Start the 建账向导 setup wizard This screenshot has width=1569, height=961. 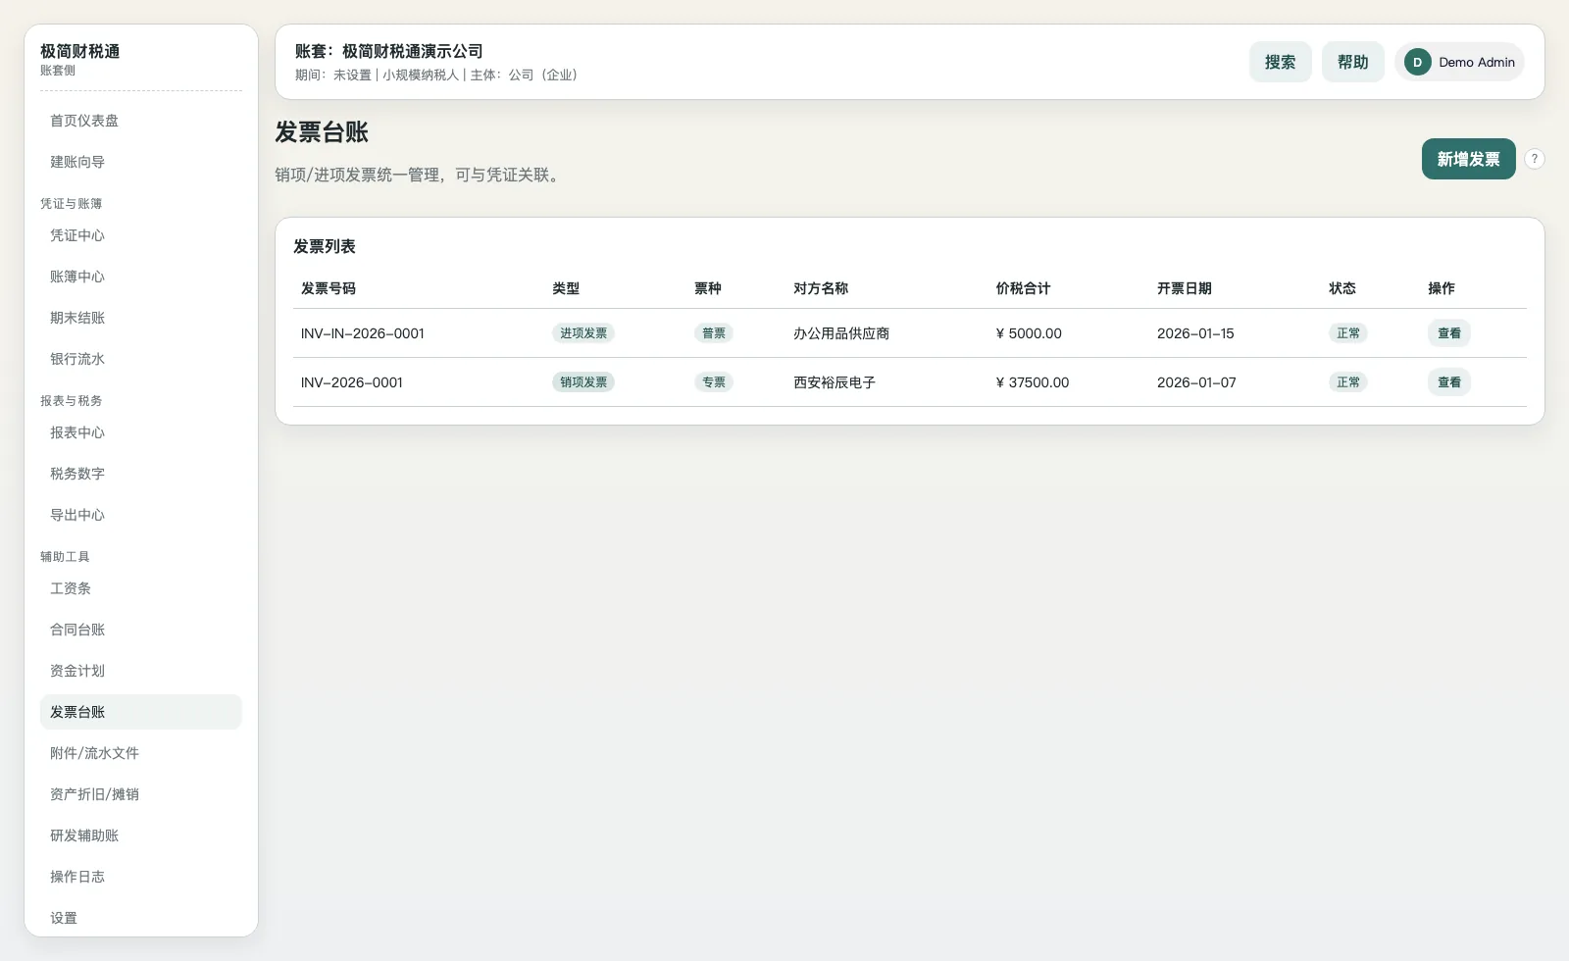pyautogui.click(x=77, y=161)
